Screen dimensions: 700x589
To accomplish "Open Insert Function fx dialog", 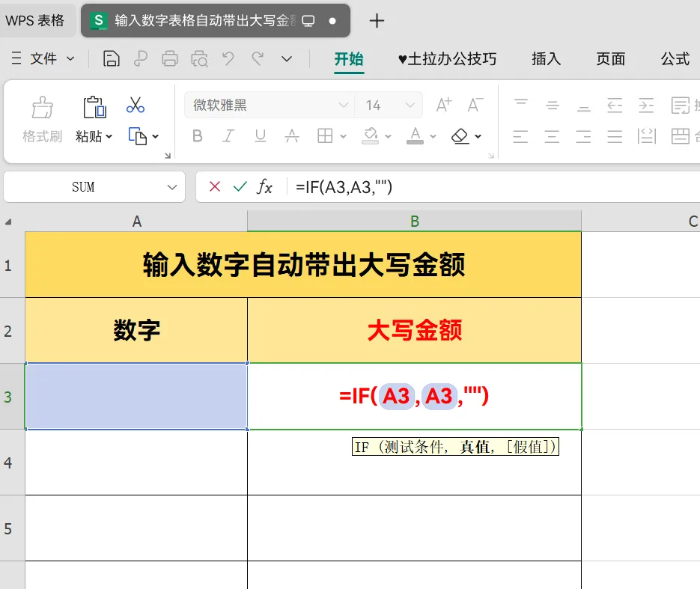I will pyautogui.click(x=264, y=186).
